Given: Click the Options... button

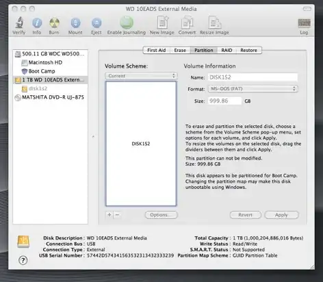Looking at the screenshot, I should click(161, 215).
